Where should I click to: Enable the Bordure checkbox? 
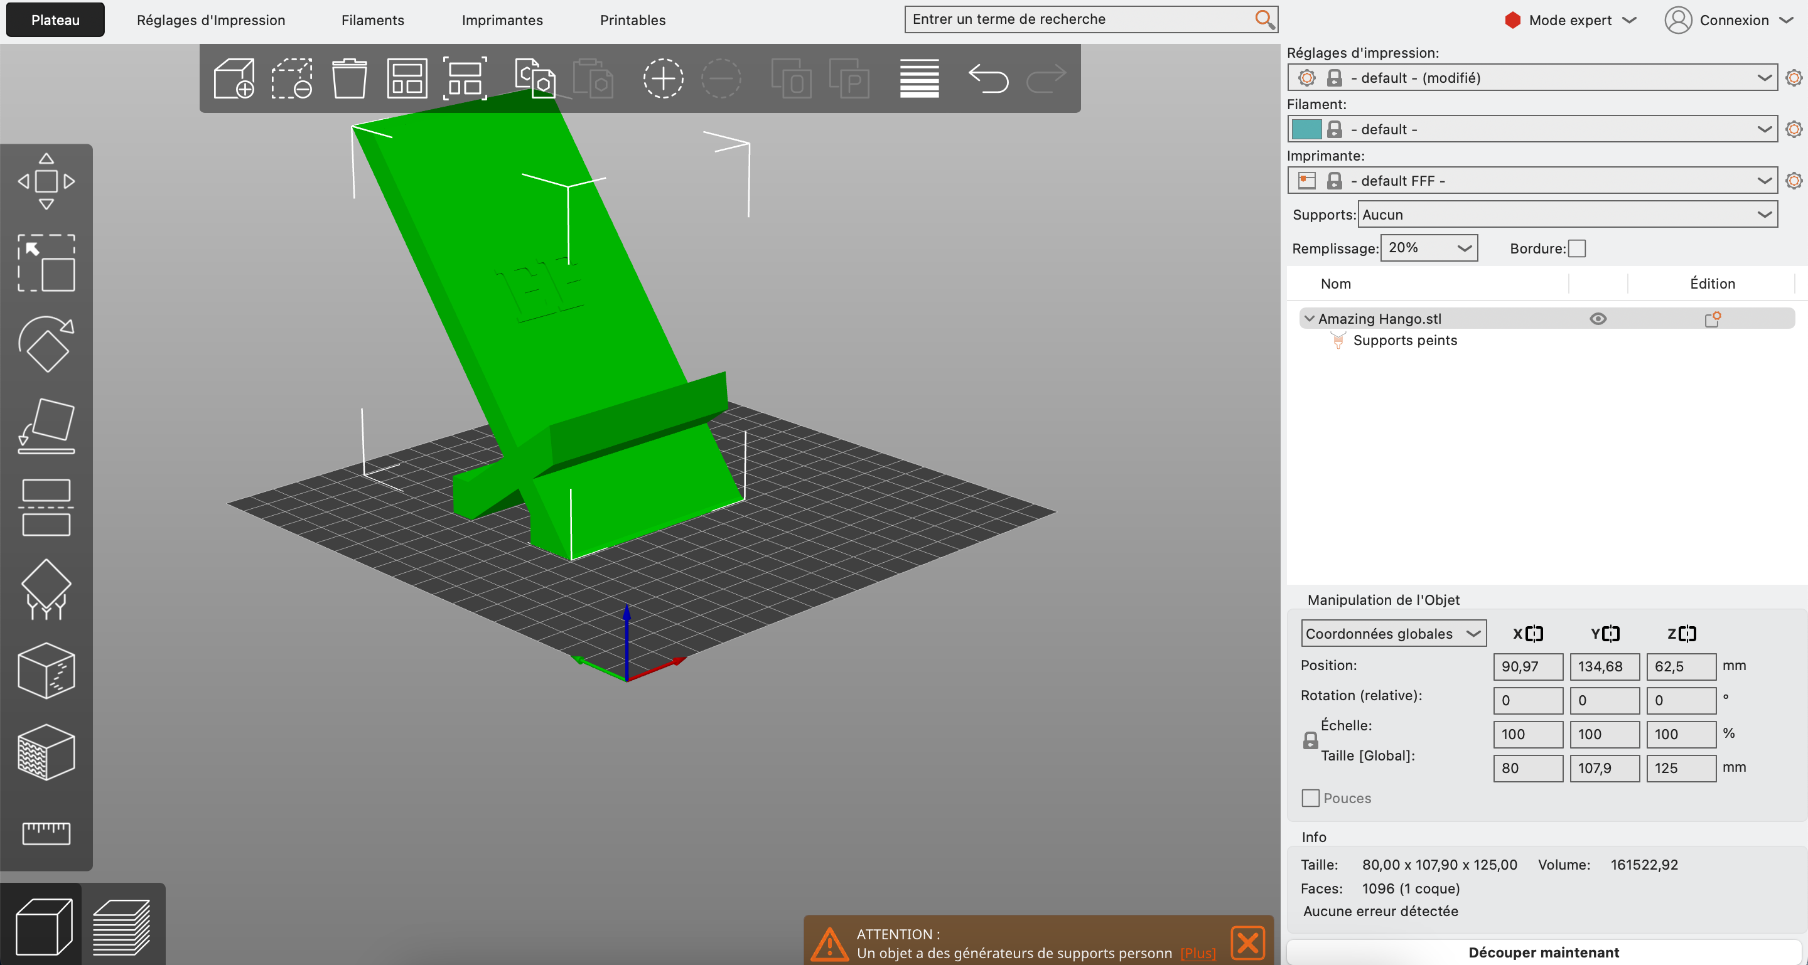[1576, 248]
